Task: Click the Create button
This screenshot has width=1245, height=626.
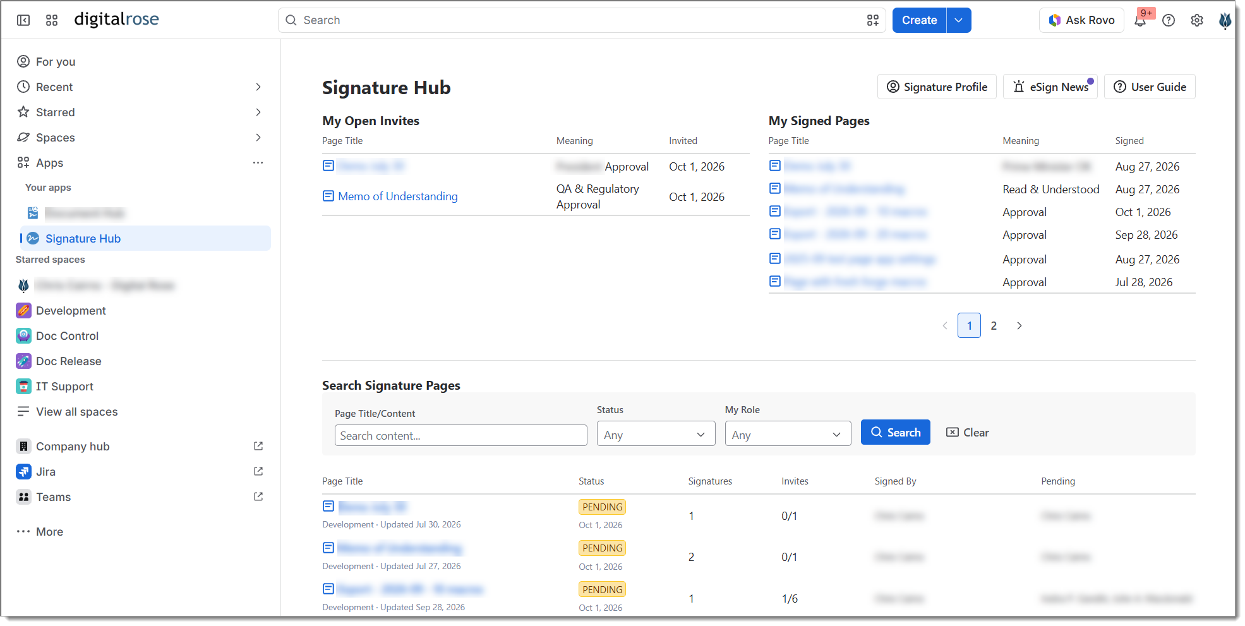Action: [919, 20]
